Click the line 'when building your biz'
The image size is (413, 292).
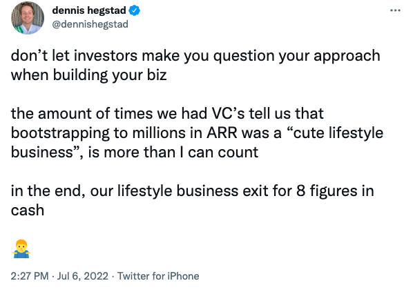[89, 75]
